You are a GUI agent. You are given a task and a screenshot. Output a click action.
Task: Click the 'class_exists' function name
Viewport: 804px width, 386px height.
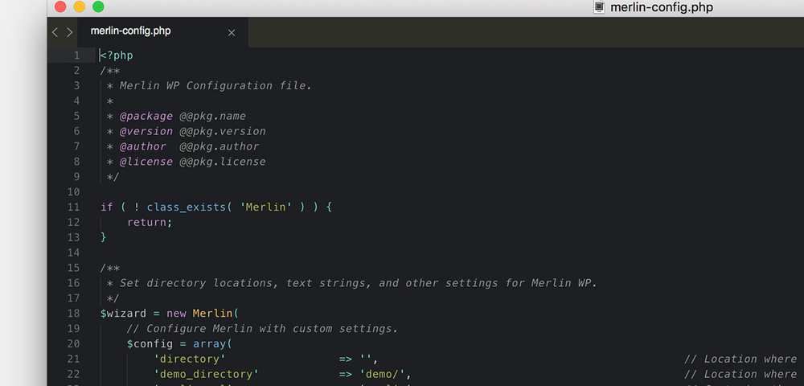(187, 207)
